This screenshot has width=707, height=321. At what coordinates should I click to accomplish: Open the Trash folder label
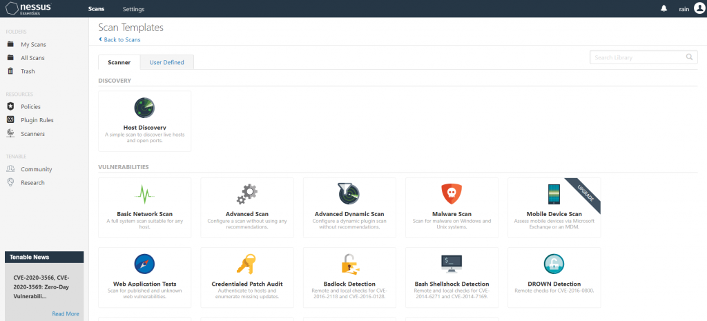pos(28,71)
